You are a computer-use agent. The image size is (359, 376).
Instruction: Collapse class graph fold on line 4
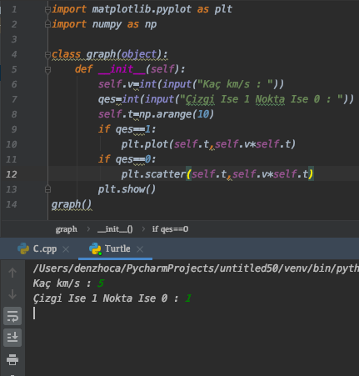47,55
